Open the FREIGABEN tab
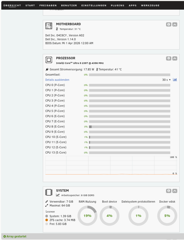The height and width of the screenshot is (240, 184). click(x=48, y=5)
